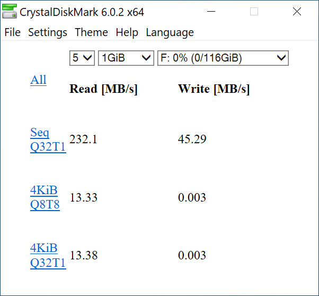Screen dimensions: 319x296
Task: Expand the test count dropdown showing 5
Action: [82, 58]
